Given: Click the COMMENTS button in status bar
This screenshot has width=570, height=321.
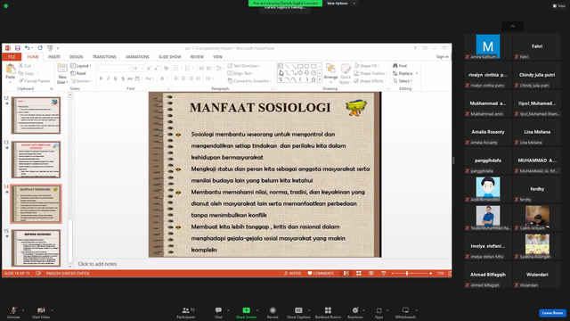Looking at the screenshot, I should pos(321,273).
